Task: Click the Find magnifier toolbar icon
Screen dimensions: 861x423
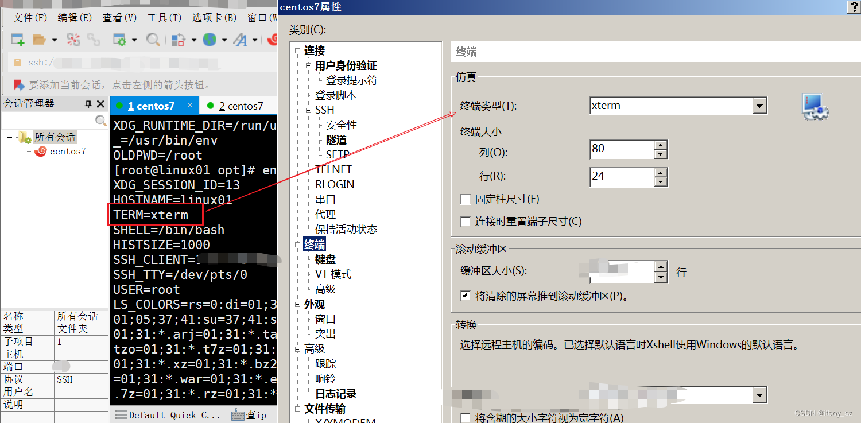Action: click(153, 40)
